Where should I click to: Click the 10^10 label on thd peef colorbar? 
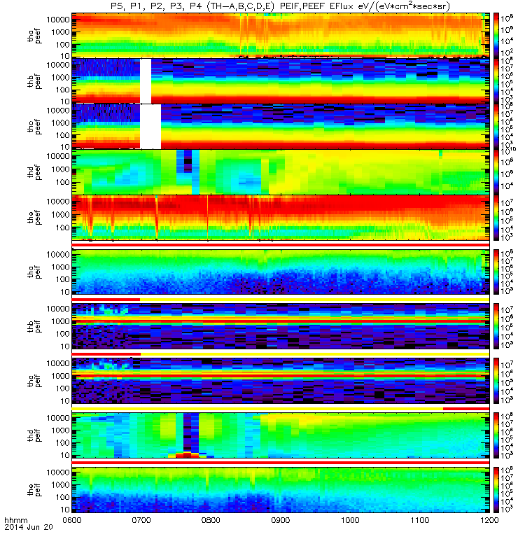pyautogui.click(x=508, y=150)
